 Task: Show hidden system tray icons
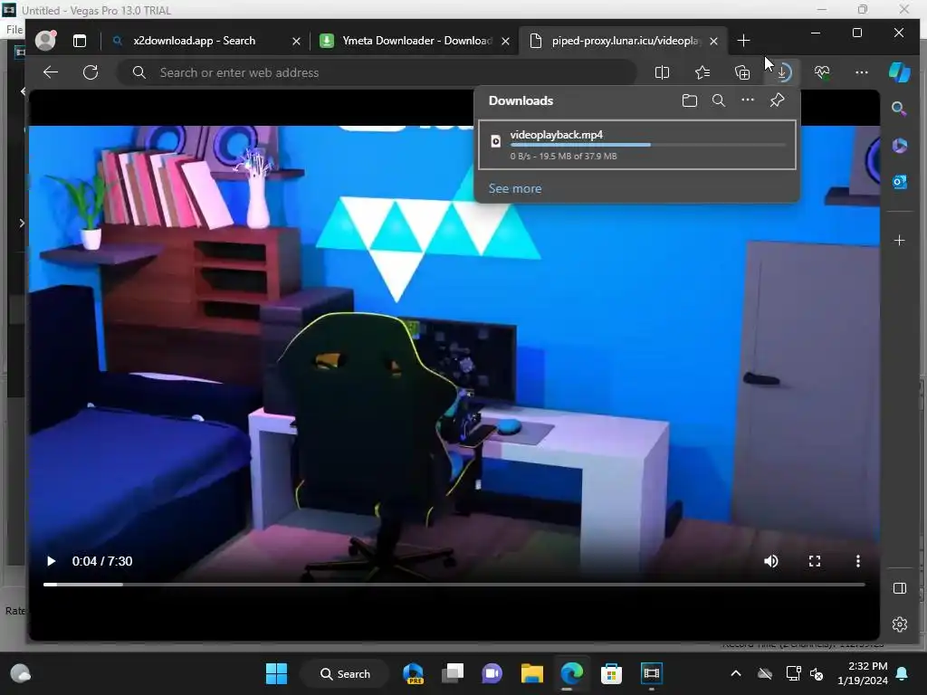[735, 673]
